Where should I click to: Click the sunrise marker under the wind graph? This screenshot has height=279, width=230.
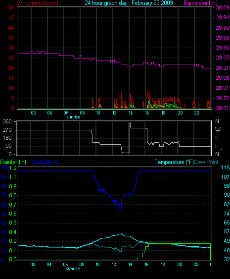coord(73,117)
